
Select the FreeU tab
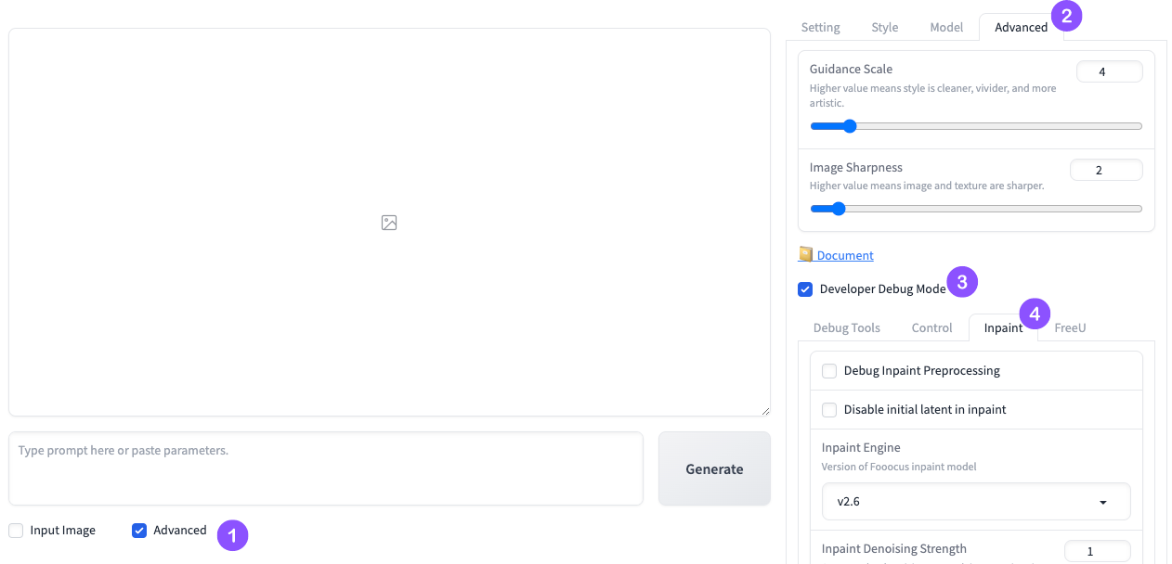(1070, 328)
